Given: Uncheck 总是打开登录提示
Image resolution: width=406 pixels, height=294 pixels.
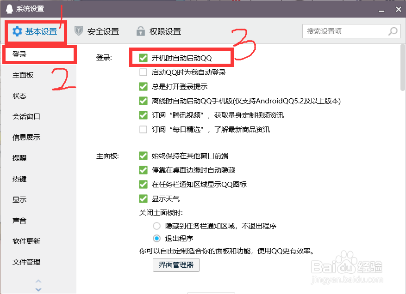Looking at the screenshot, I should 143,86.
